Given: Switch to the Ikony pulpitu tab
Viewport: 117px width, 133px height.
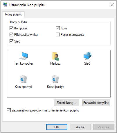Looking at the screenshot, I should tap(14, 14).
